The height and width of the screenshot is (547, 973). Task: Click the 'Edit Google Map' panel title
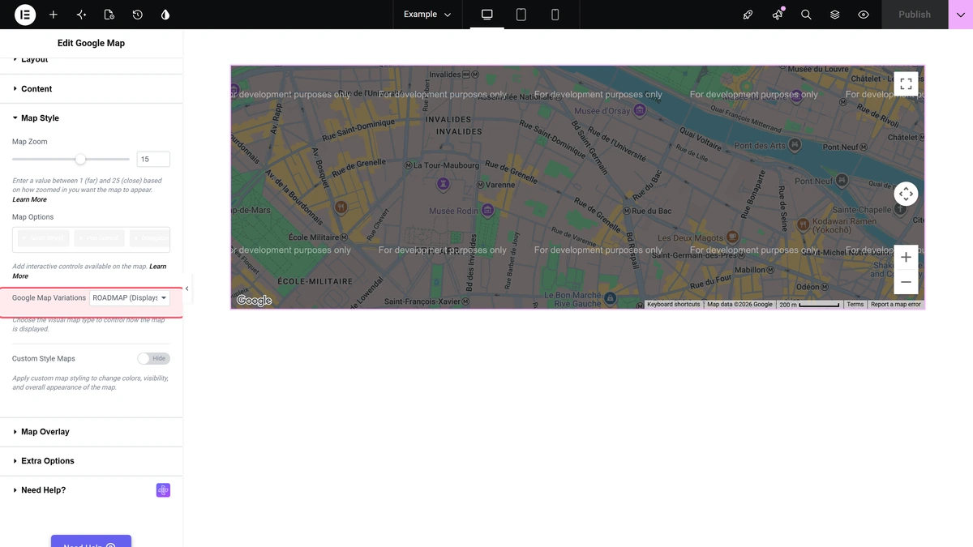pos(91,43)
